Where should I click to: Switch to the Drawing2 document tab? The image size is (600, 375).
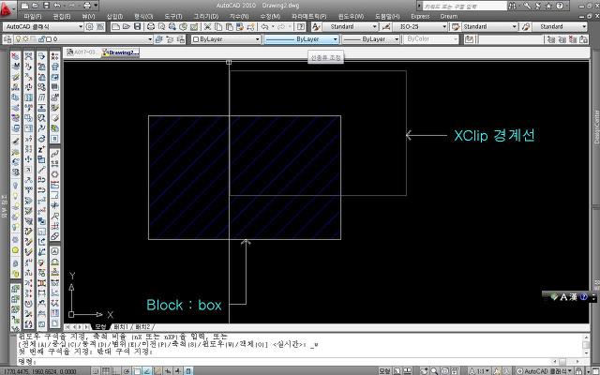coord(121,52)
